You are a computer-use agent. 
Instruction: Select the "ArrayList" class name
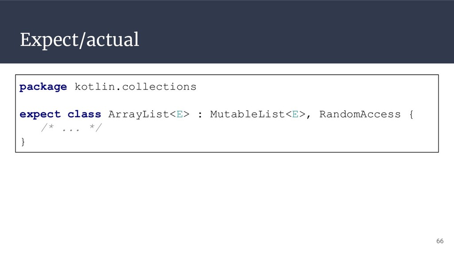pyautogui.click(x=138, y=114)
